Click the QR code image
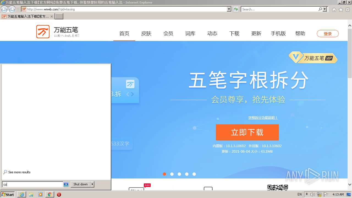352x198 pixels. pos(278,188)
